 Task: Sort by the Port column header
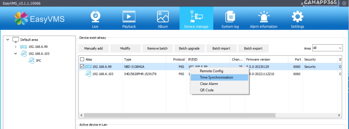click(298, 59)
